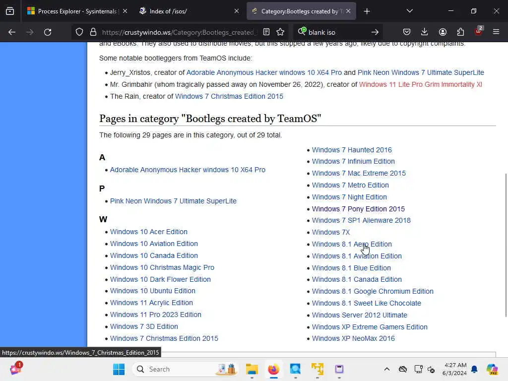
Task: Click the page vertical scrollbar
Action: 506,245
